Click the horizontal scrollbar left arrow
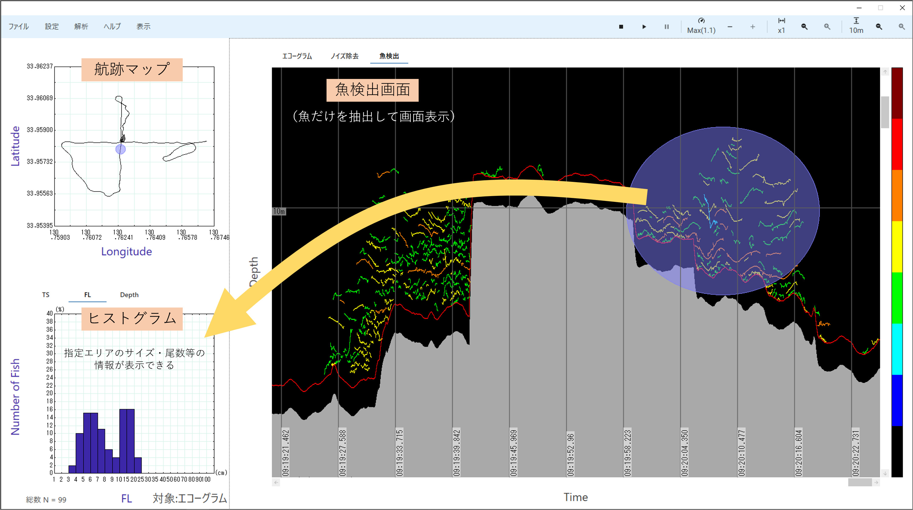This screenshot has width=913, height=510. pyautogui.click(x=276, y=482)
